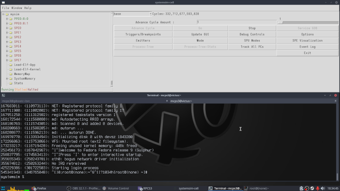Open Emitters
Viewport: 340px width, 191px height.
(x=143, y=41)
